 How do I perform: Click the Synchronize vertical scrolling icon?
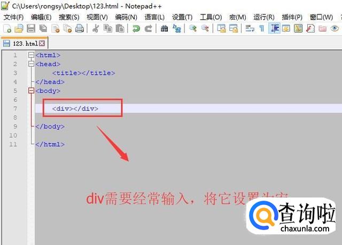[221, 28]
